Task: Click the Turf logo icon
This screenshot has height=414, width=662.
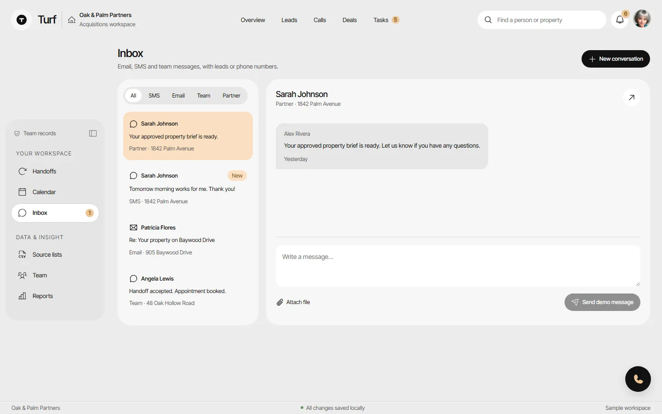Action: point(22,20)
